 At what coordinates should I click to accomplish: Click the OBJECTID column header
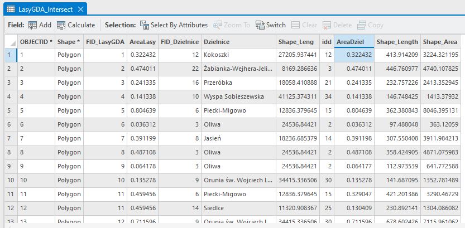[x=36, y=42]
